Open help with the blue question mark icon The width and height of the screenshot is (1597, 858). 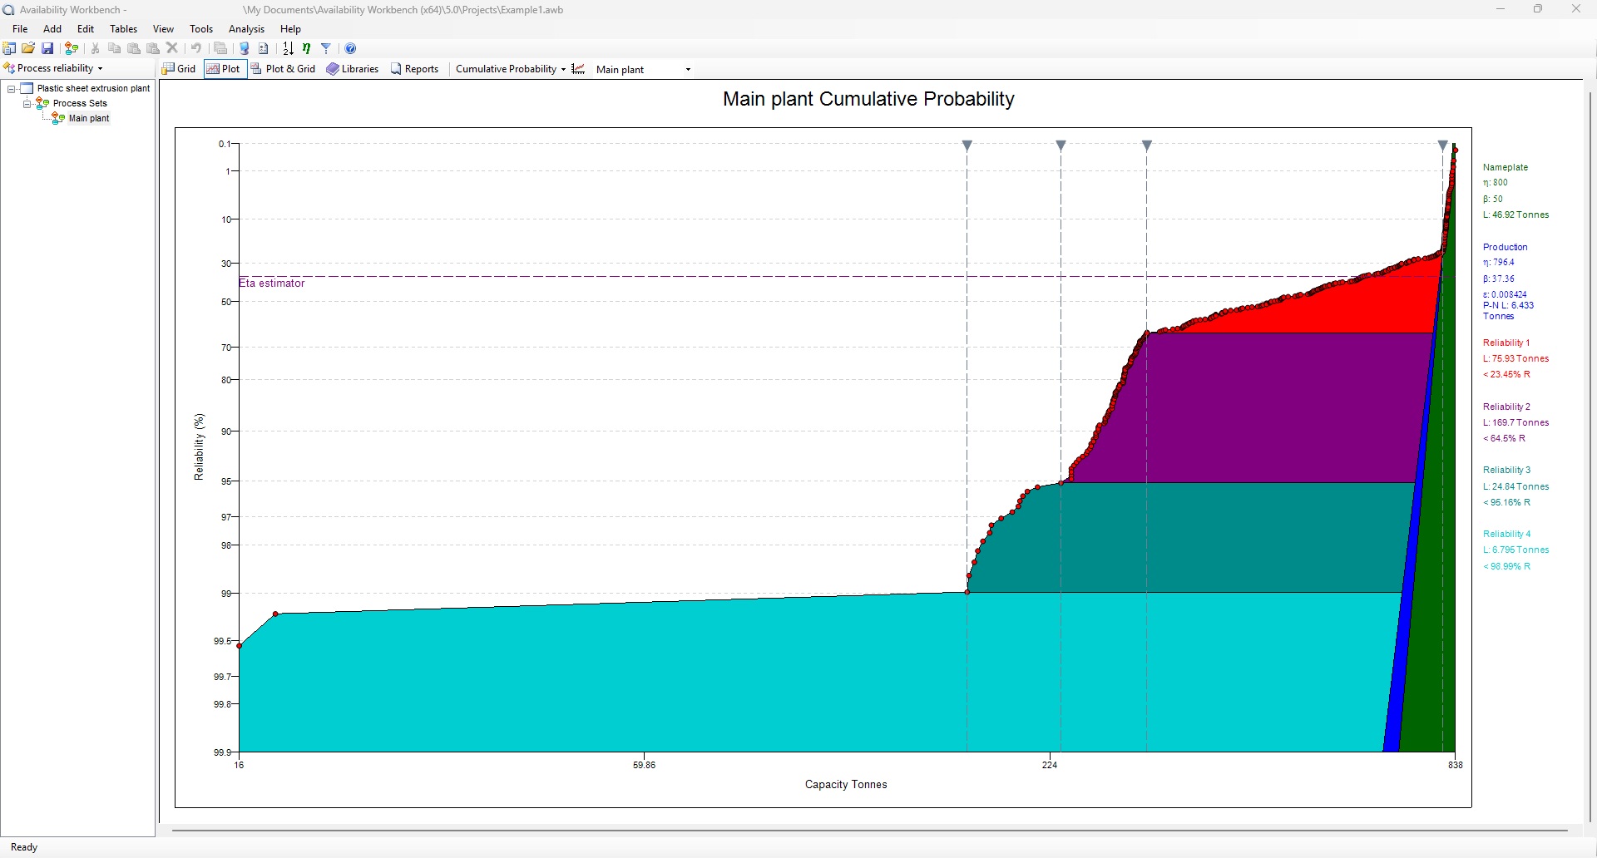pos(350,48)
